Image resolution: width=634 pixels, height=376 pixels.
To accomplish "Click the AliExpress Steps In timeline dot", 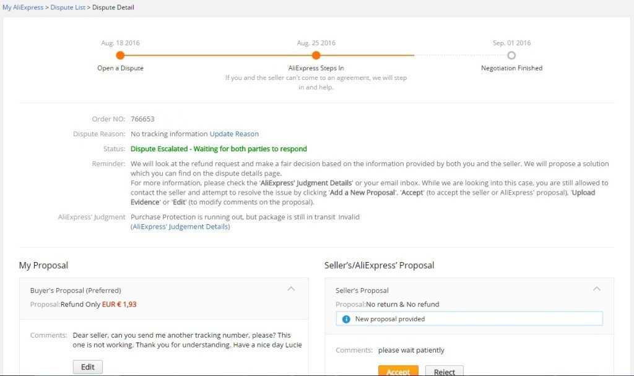I will click(316, 55).
